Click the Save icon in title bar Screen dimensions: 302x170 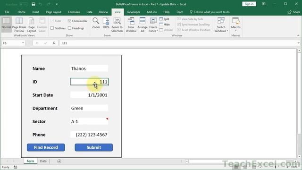click(34, 4)
